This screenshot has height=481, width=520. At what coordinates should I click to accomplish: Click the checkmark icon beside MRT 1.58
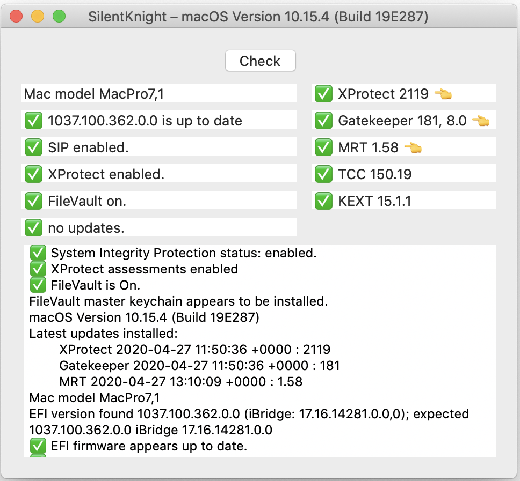point(324,147)
